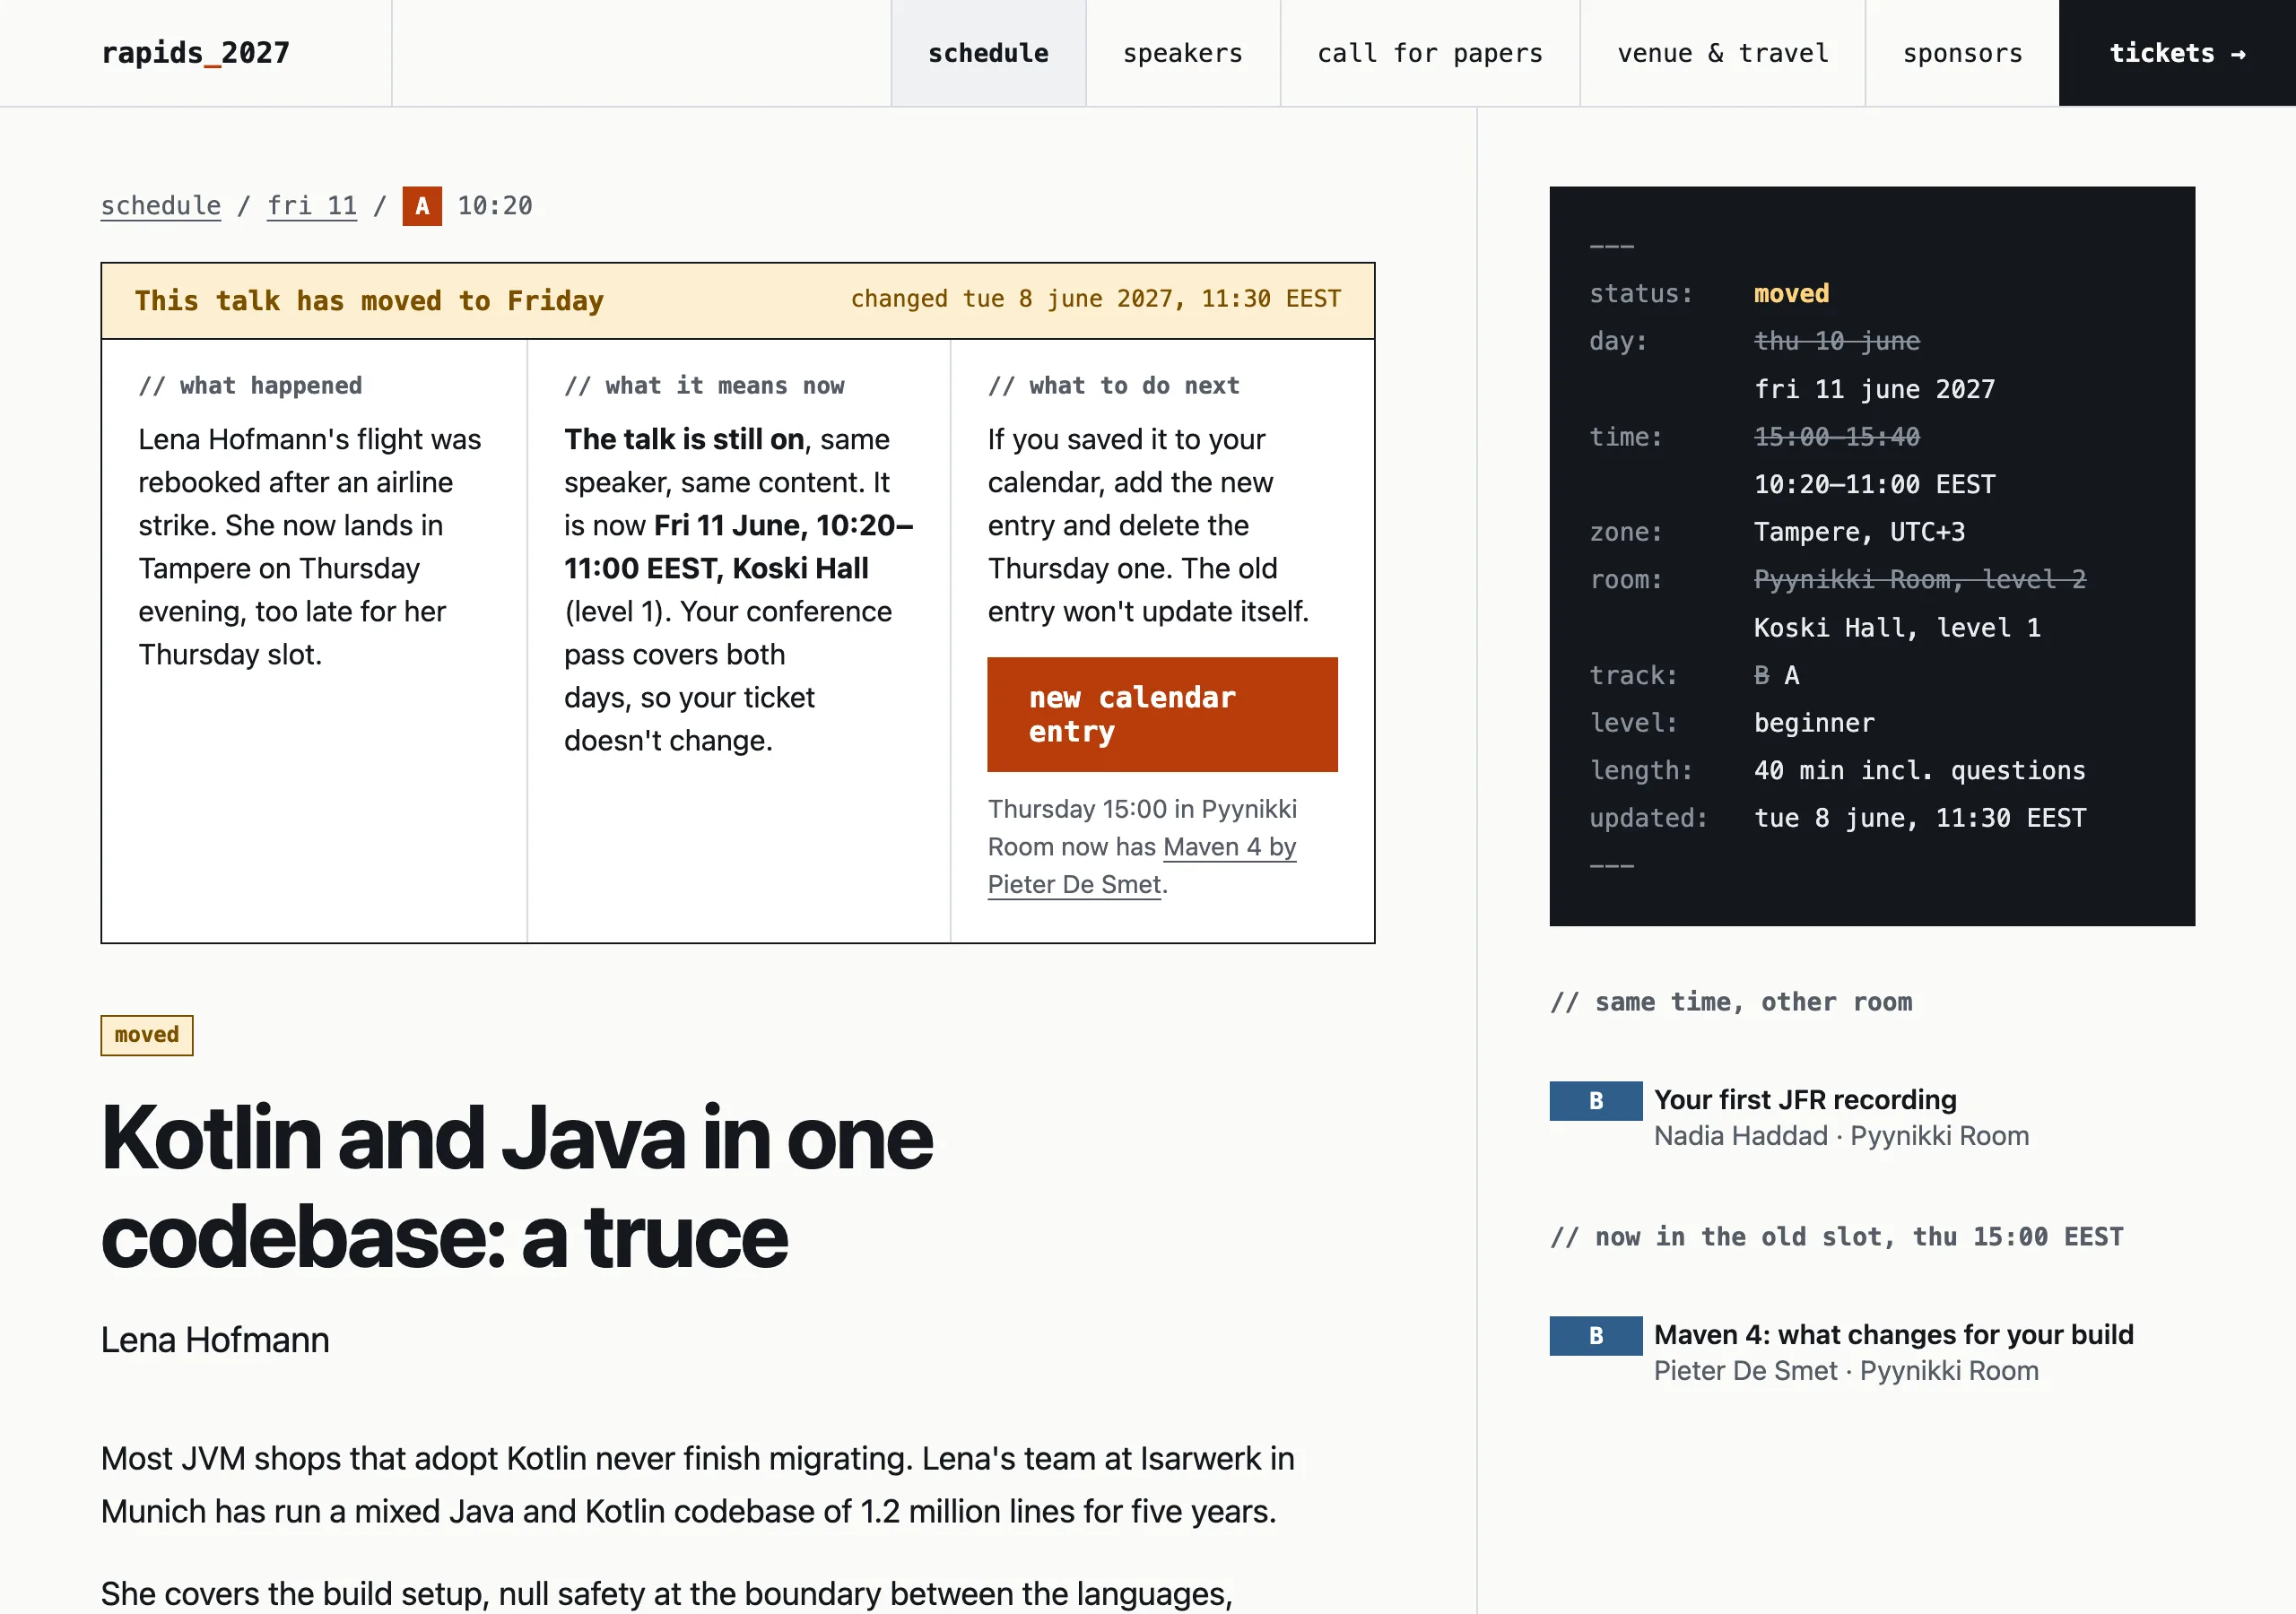Open the rapids_2027 home logo
The height and width of the screenshot is (1614, 2296).
[196, 53]
